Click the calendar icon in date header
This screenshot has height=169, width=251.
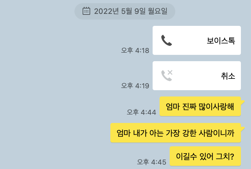(x=86, y=11)
